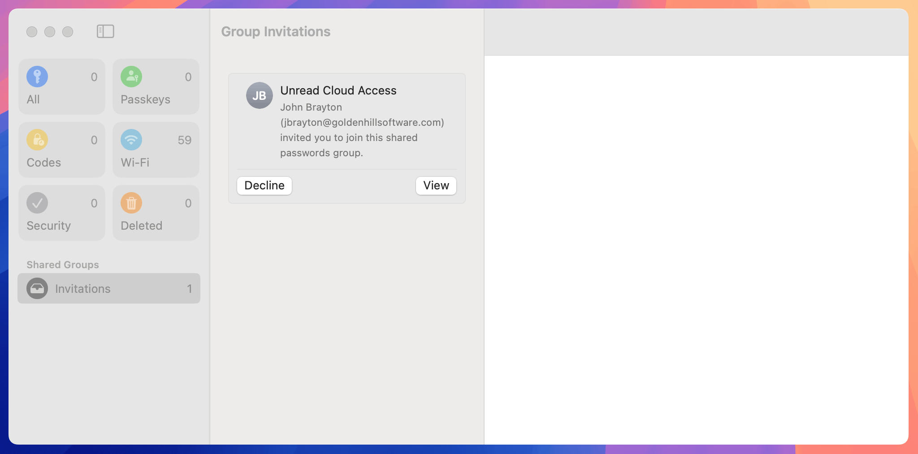
Task: Click the Codes label text
Action: pyautogui.click(x=44, y=163)
